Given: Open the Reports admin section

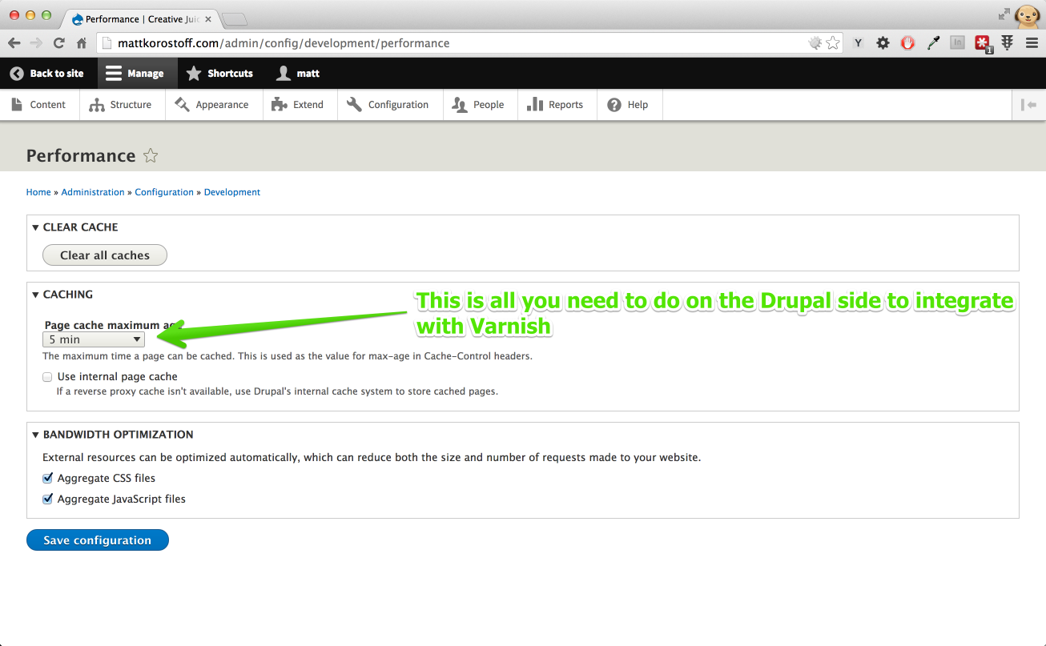Looking at the screenshot, I should pyautogui.click(x=558, y=105).
